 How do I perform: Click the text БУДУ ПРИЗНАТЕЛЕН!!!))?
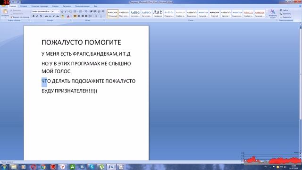point(69,91)
